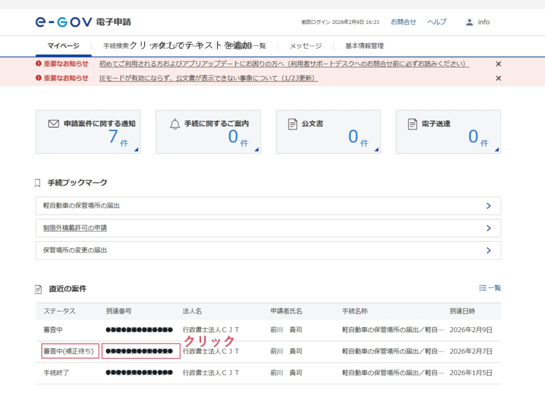
Task: Click the envelope icon on 申請案件に関する通知 card
Action: coord(53,123)
